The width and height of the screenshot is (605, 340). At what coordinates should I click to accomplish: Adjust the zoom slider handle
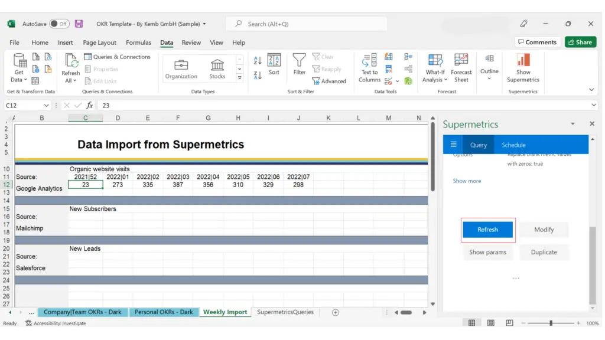click(x=551, y=323)
